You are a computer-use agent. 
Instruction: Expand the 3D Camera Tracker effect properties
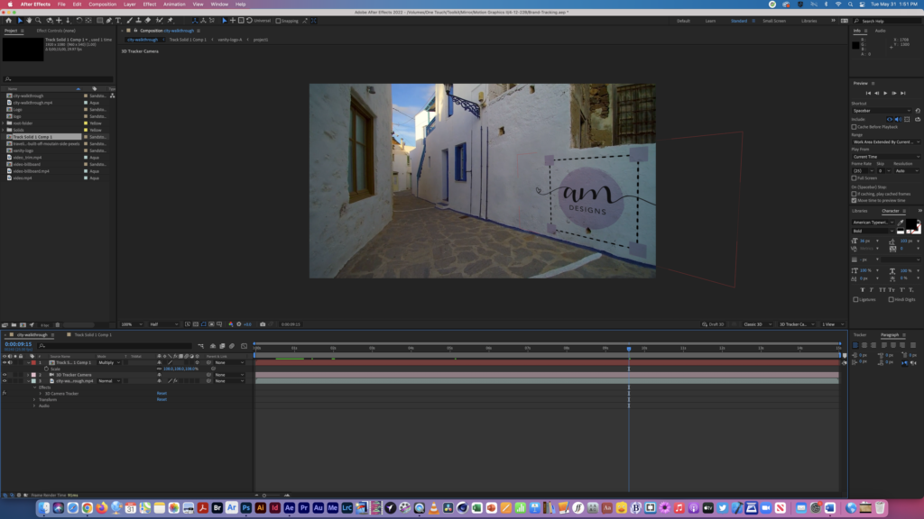point(40,394)
